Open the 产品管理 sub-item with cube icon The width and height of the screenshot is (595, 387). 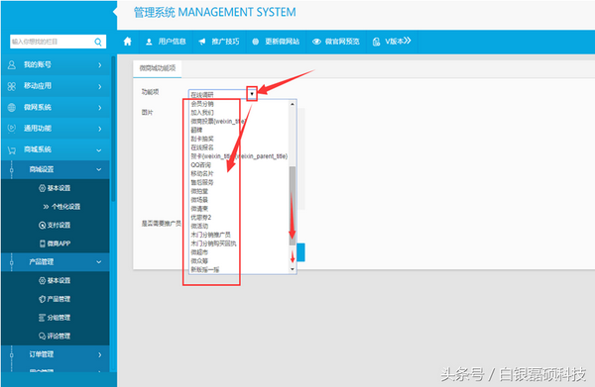point(55,299)
